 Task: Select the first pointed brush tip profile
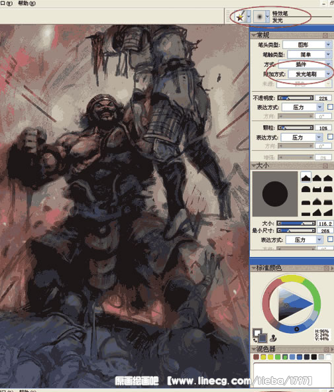click(x=306, y=177)
